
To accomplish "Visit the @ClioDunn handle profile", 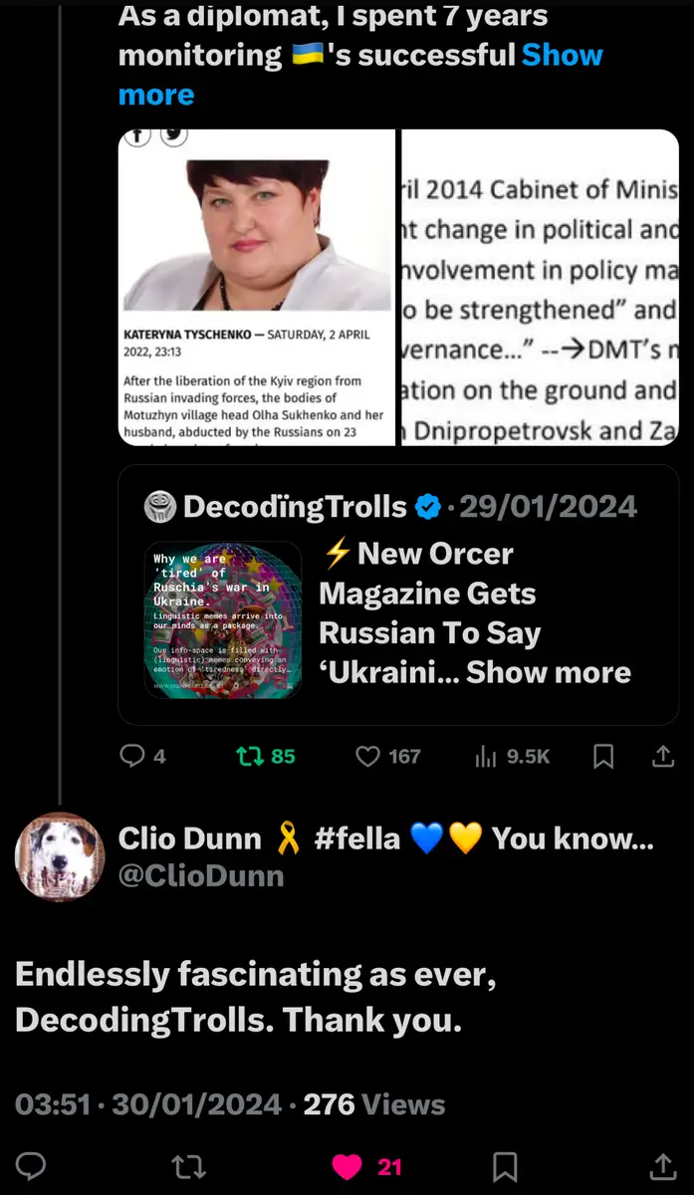I will click(x=201, y=875).
